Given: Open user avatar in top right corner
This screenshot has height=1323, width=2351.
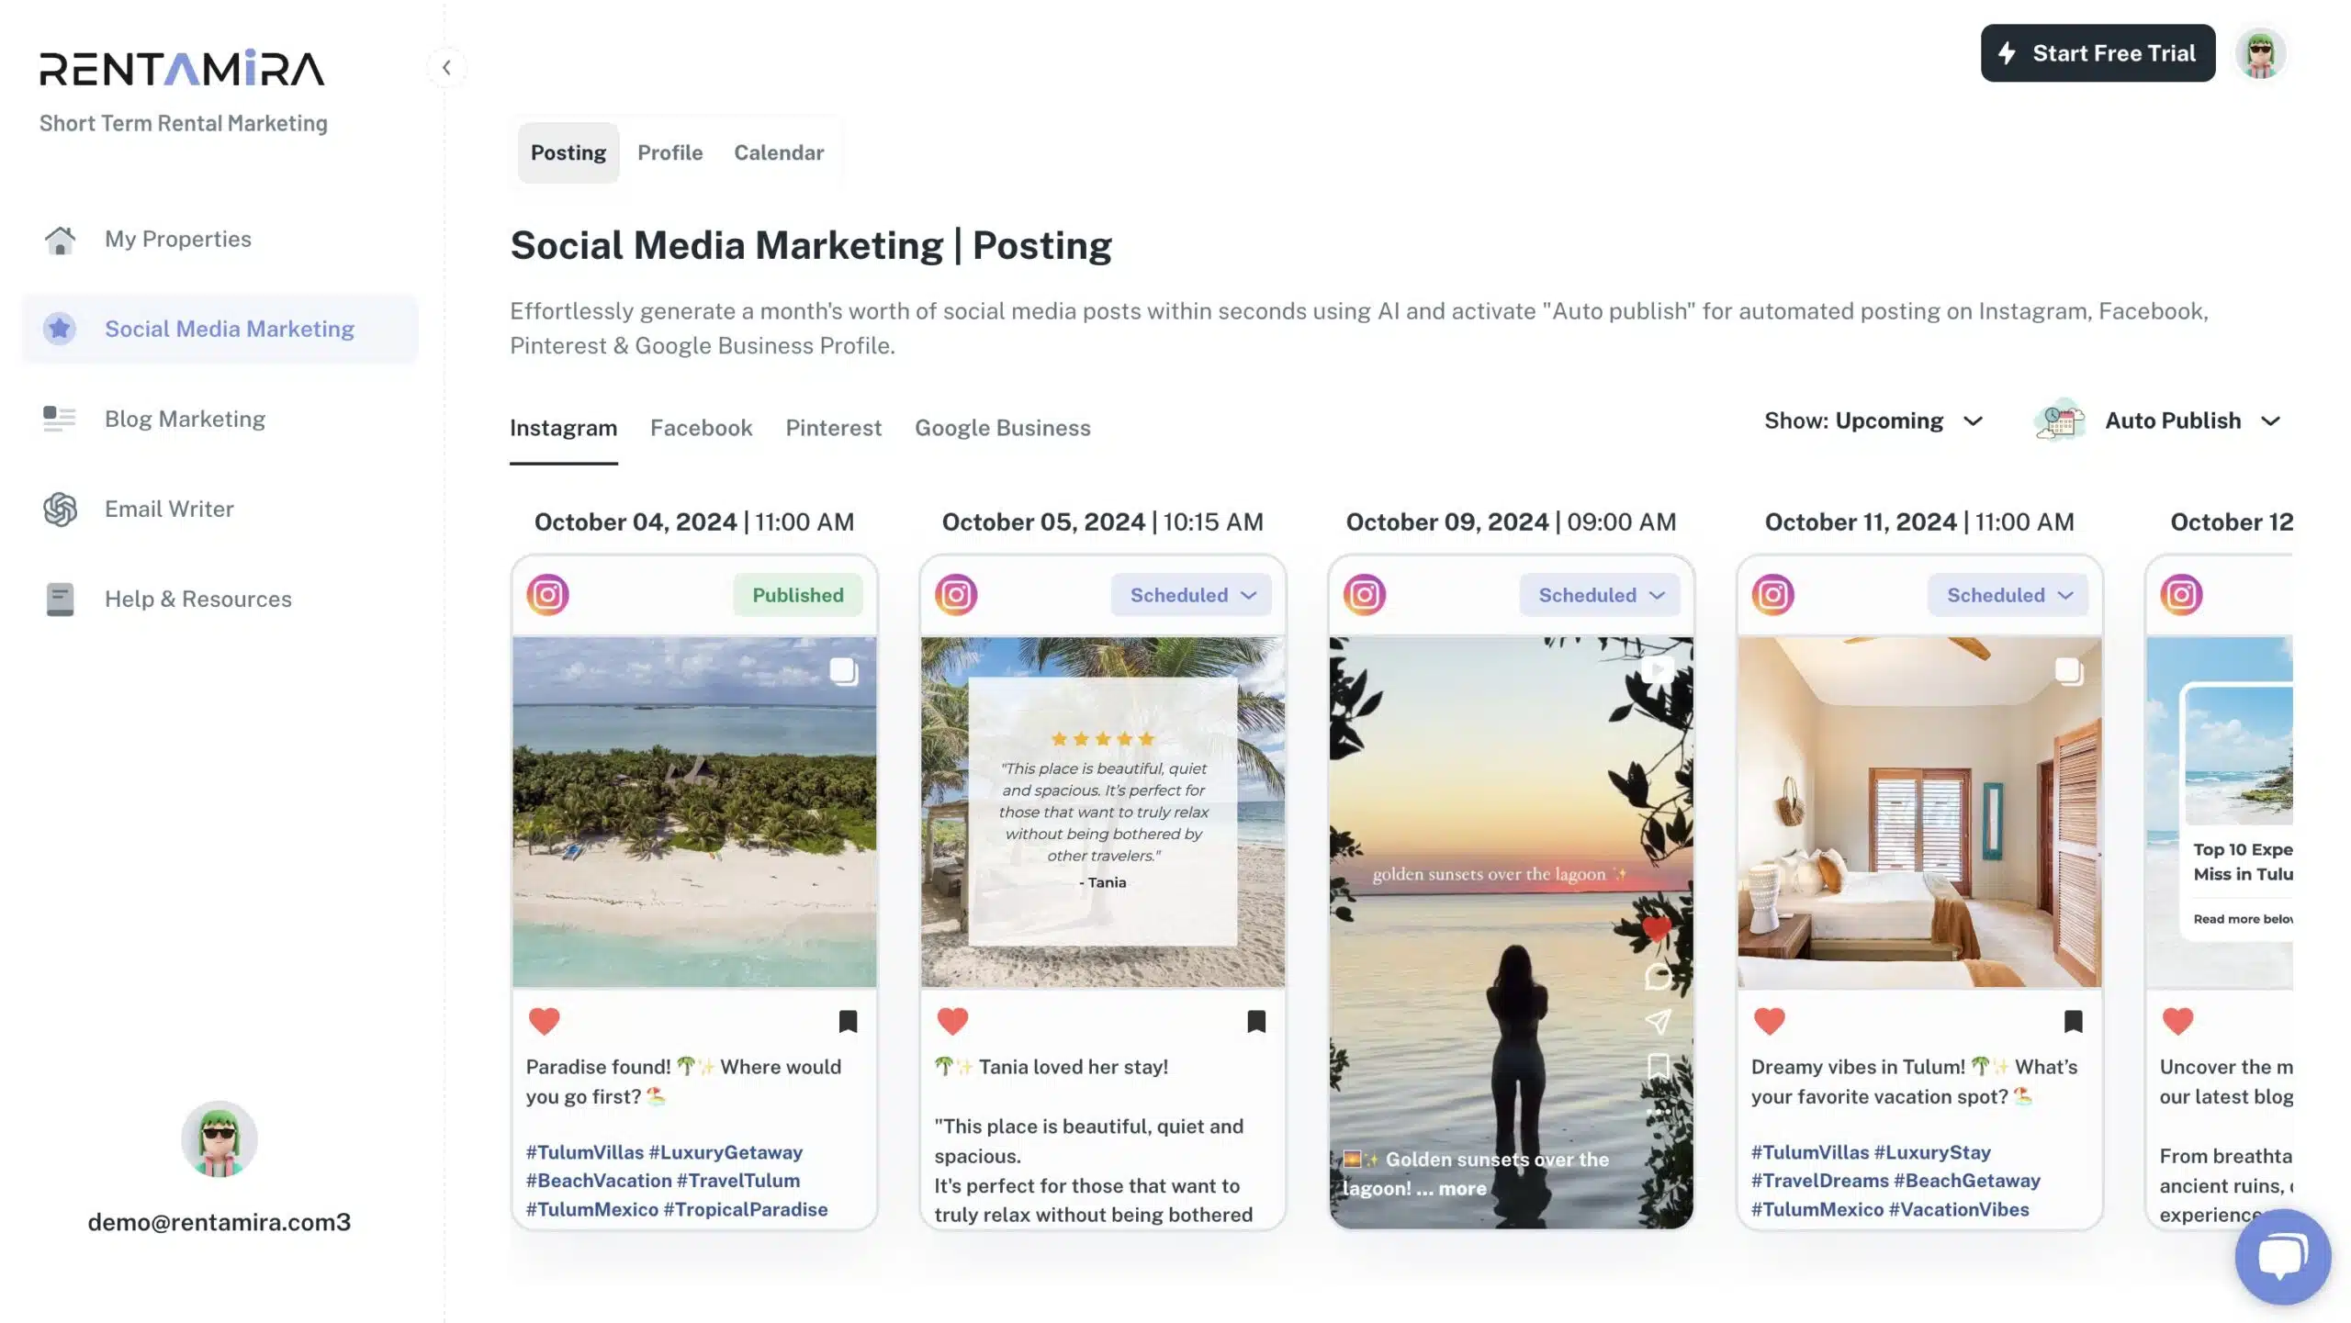Looking at the screenshot, I should coord(2260,53).
